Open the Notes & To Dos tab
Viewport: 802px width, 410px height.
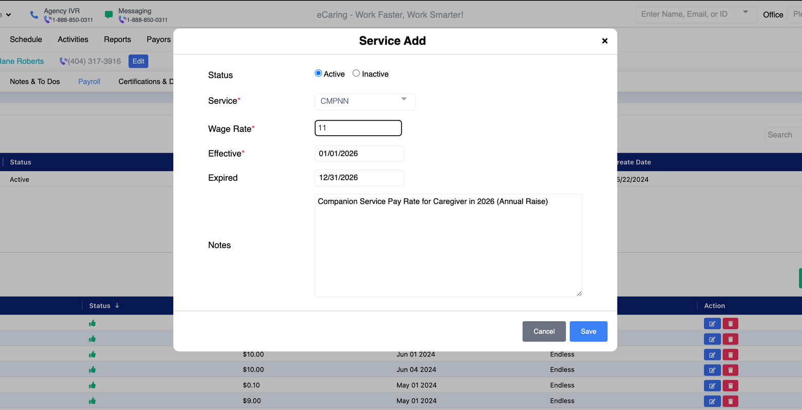pos(35,82)
